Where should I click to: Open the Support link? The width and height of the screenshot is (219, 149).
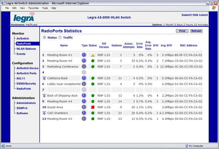[x=186, y=15]
